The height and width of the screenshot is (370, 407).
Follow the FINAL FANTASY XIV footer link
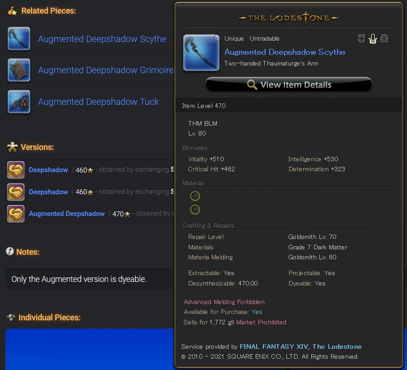click(274, 347)
